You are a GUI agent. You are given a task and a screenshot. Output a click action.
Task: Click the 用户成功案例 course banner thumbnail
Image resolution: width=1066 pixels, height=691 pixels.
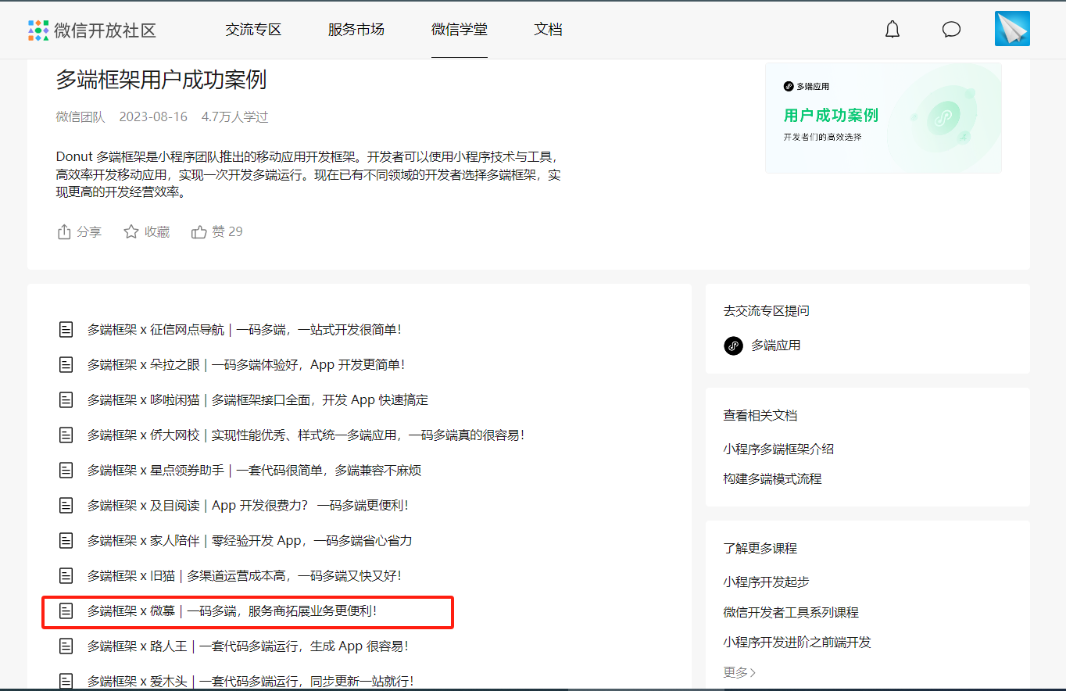pos(883,118)
